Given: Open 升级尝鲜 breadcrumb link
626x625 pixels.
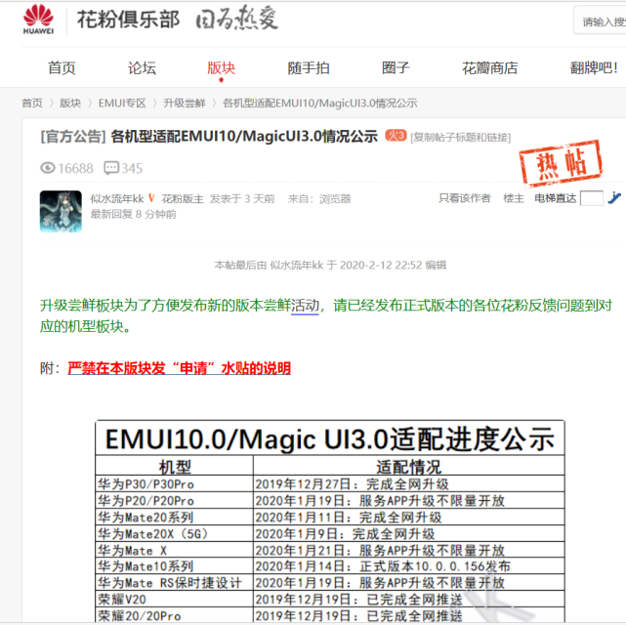Looking at the screenshot, I should (185, 104).
